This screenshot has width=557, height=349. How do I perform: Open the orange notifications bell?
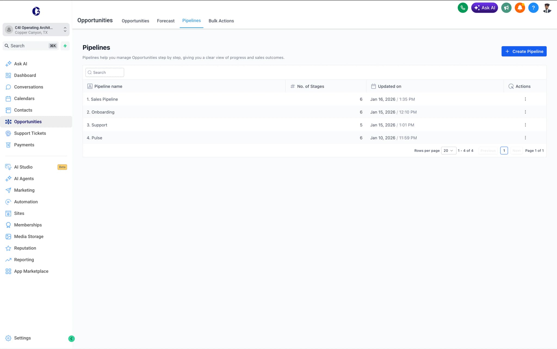[x=520, y=8]
